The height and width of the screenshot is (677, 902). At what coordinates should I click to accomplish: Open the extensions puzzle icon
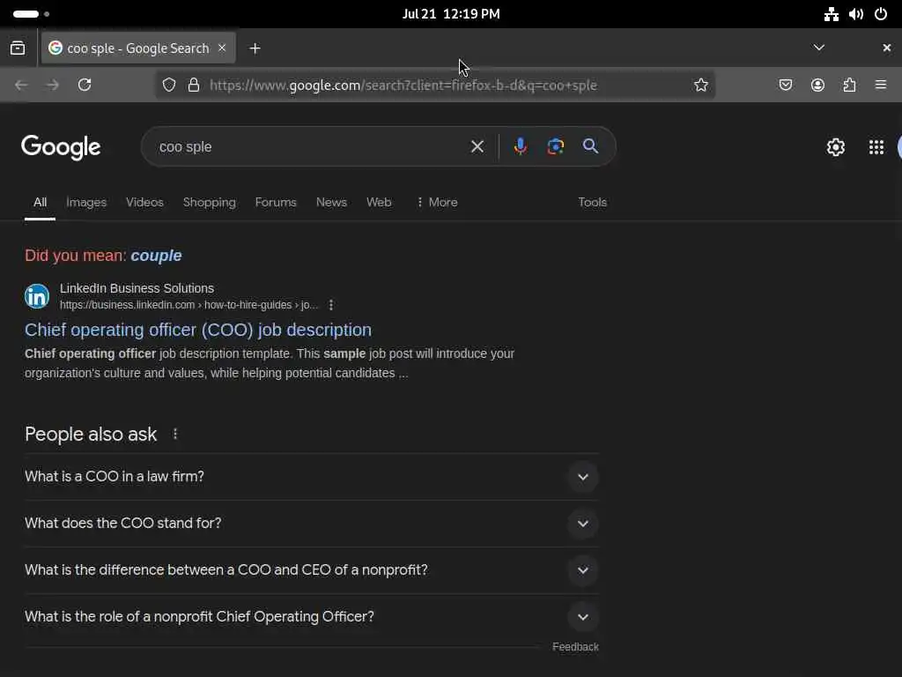coord(849,85)
